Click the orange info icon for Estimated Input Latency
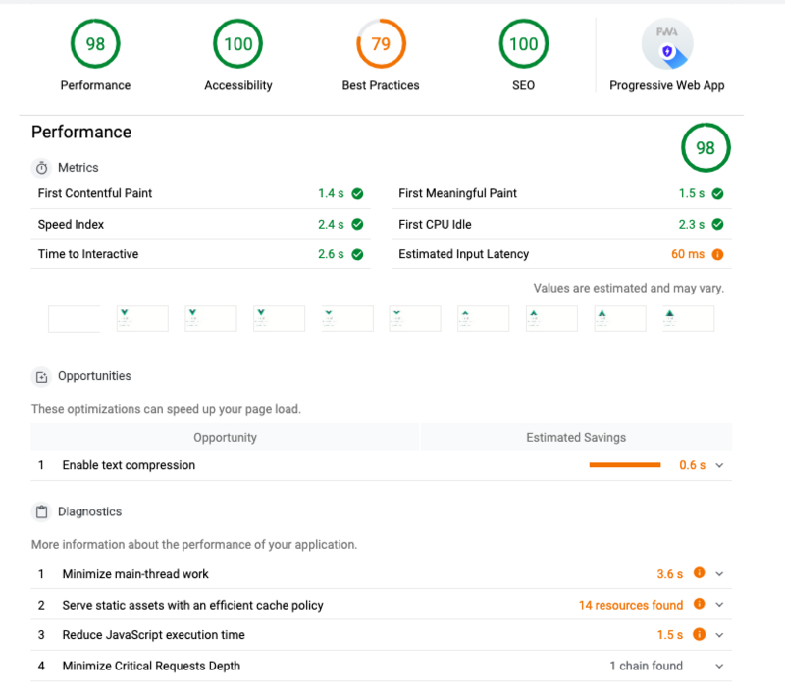 (717, 254)
